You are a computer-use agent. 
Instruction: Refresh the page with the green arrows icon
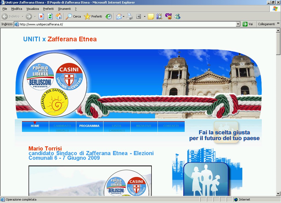tap(50, 16)
